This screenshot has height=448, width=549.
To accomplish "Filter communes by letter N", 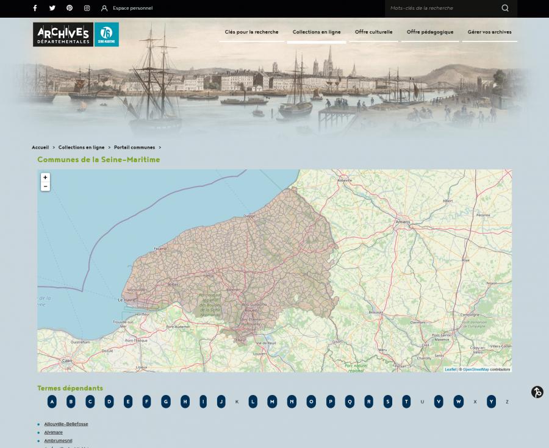I will pyautogui.click(x=292, y=402).
